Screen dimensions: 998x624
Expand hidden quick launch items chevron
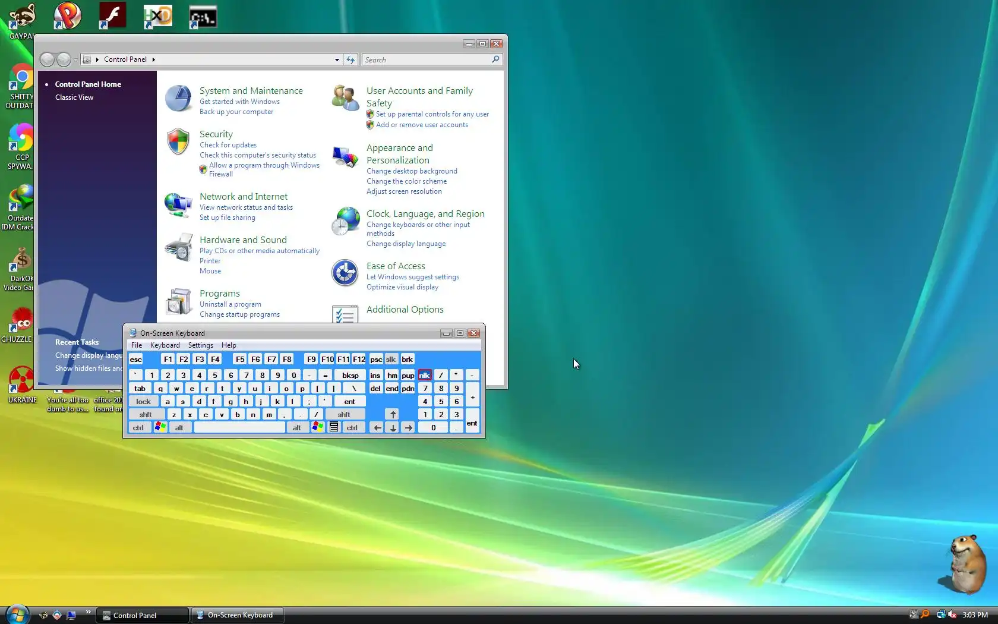pyautogui.click(x=89, y=612)
